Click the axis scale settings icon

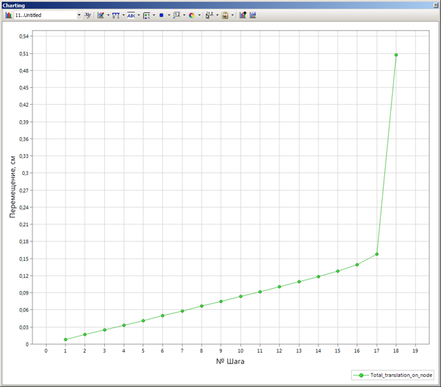[x=116, y=15]
